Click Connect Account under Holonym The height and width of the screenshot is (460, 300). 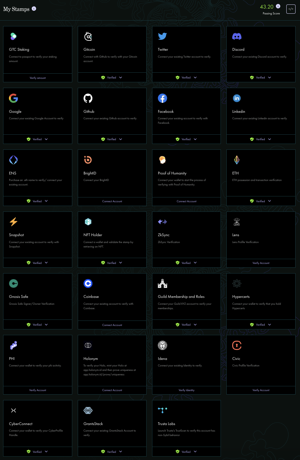pos(112,390)
